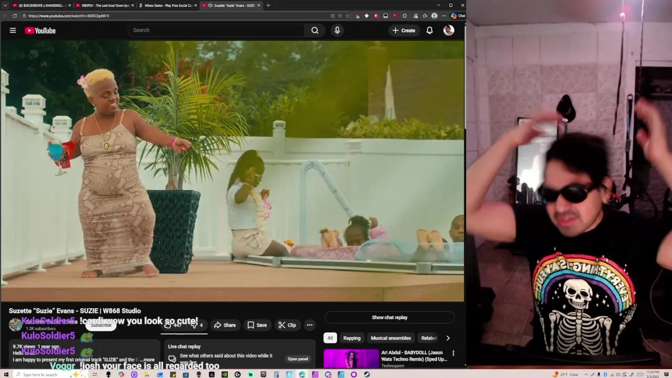Open Steam from the taskbar

[367, 374]
